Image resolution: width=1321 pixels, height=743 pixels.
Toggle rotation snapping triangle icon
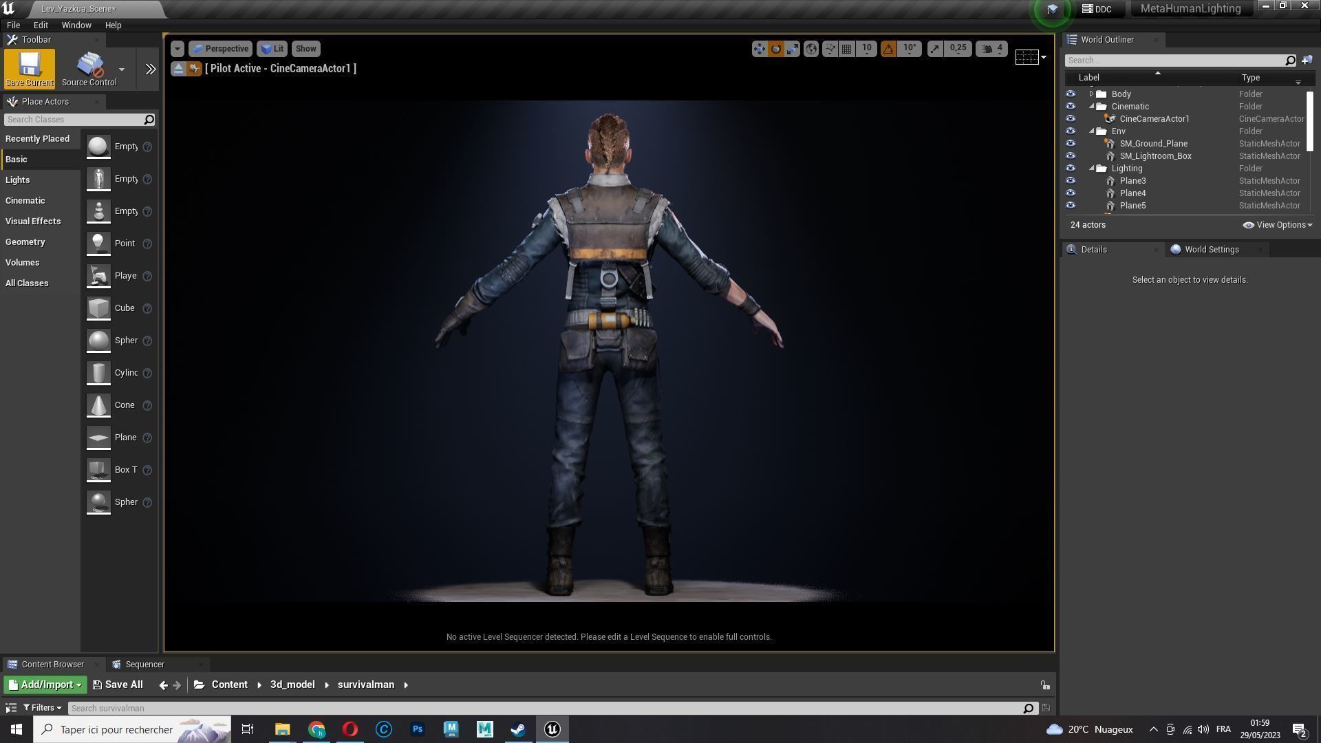point(888,49)
